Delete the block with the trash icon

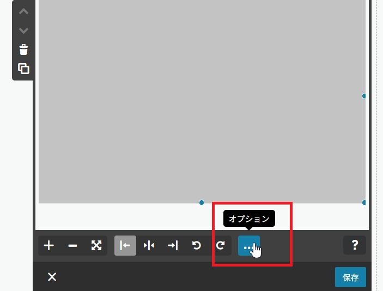tap(23, 49)
